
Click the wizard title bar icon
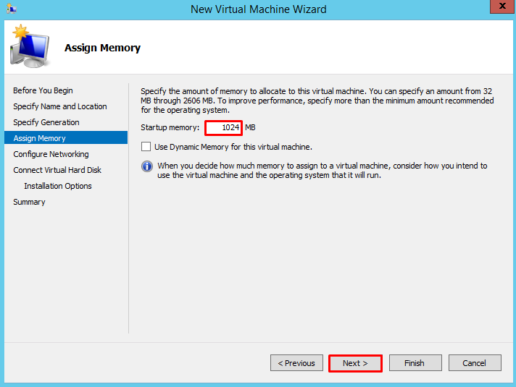click(11, 9)
